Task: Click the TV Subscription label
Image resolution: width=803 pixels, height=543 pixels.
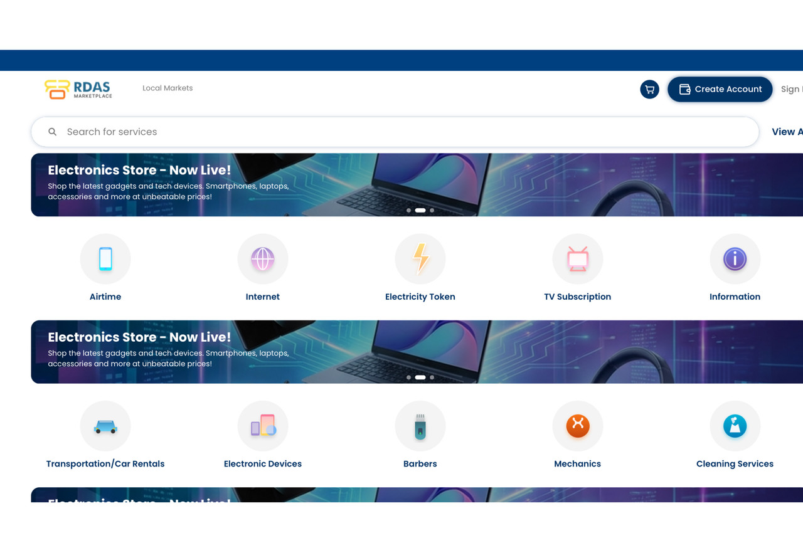Action: coord(578,297)
